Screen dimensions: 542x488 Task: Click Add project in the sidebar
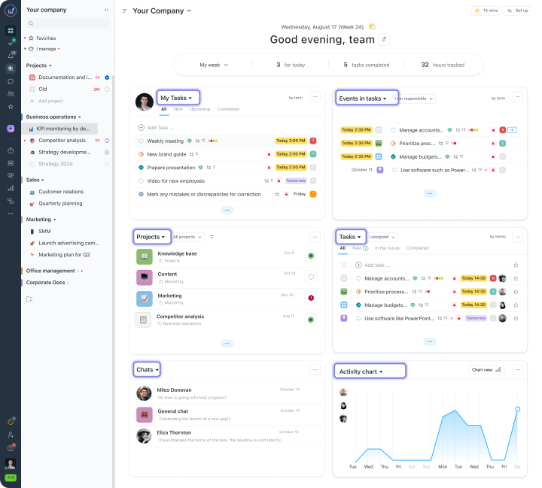(x=47, y=101)
